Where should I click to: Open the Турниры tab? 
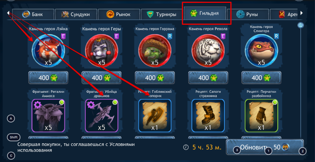pyautogui.click(x=162, y=14)
